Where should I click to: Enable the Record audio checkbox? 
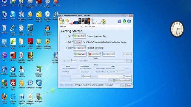[x=61, y=61]
